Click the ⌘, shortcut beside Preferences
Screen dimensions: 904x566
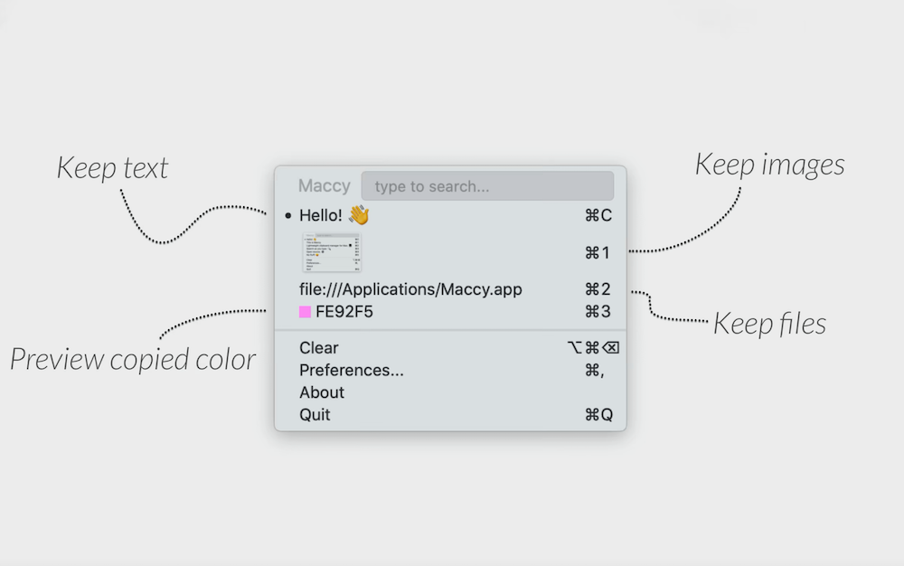tap(594, 370)
